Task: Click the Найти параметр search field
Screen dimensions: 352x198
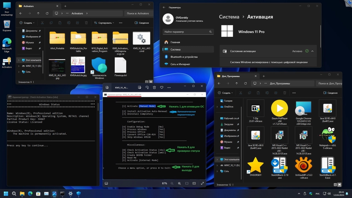Action: coord(188,32)
